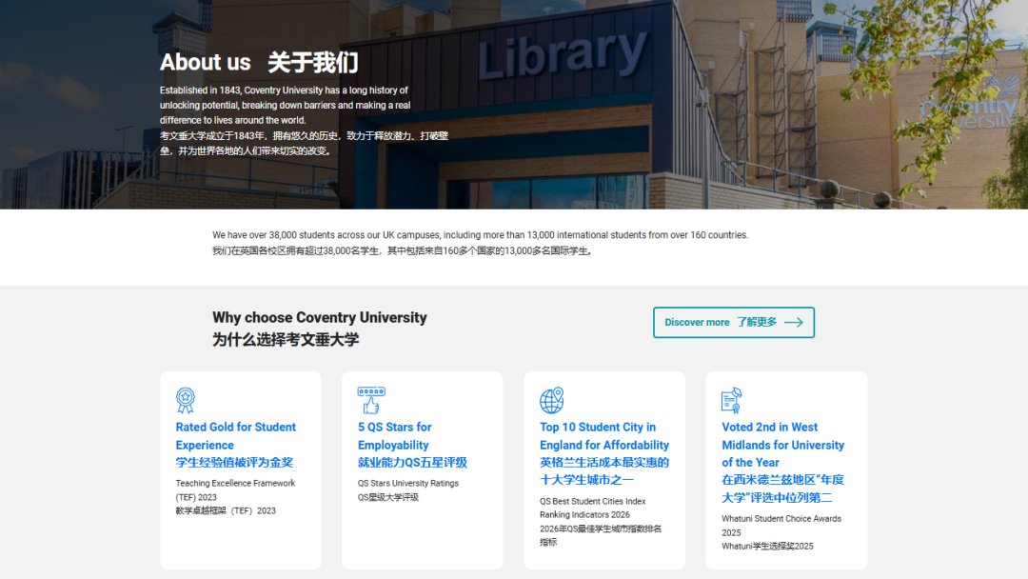Open the 5 QS Stars for Employability link
This screenshot has width=1028, height=579.
tap(394, 435)
